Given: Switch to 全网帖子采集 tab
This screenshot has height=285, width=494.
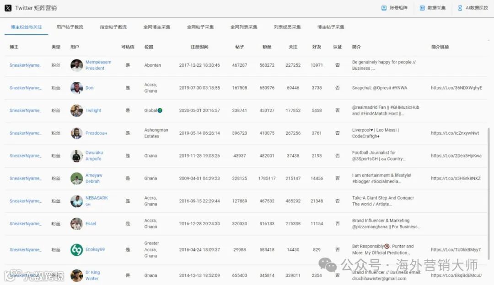Looking at the screenshot, I should pos(200,27).
